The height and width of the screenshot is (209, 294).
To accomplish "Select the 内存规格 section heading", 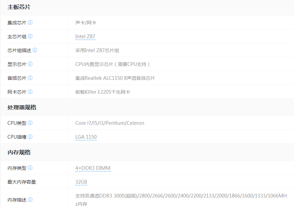I will [19, 152].
